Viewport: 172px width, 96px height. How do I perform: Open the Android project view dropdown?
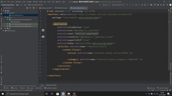pos(8,8)
